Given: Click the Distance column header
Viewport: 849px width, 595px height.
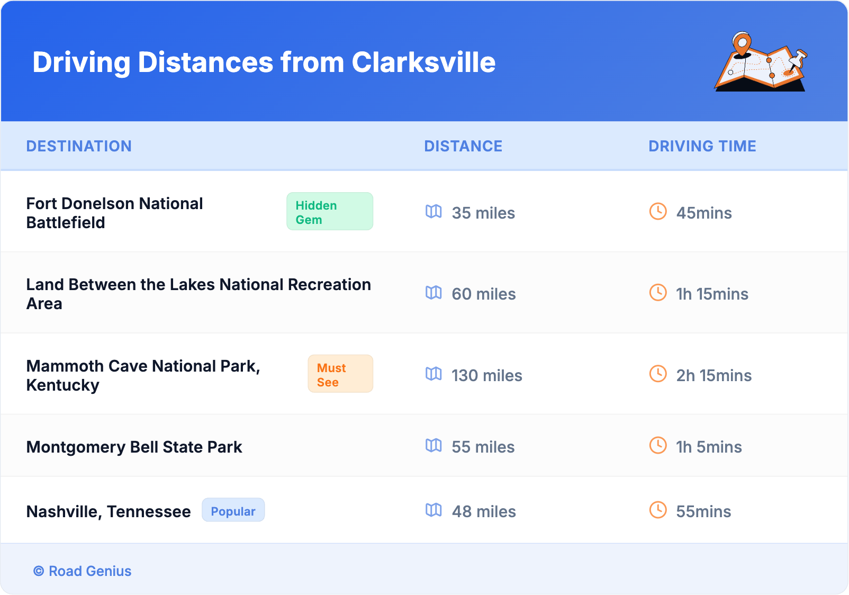Looking at the screenshot, I should pos(463,146).
